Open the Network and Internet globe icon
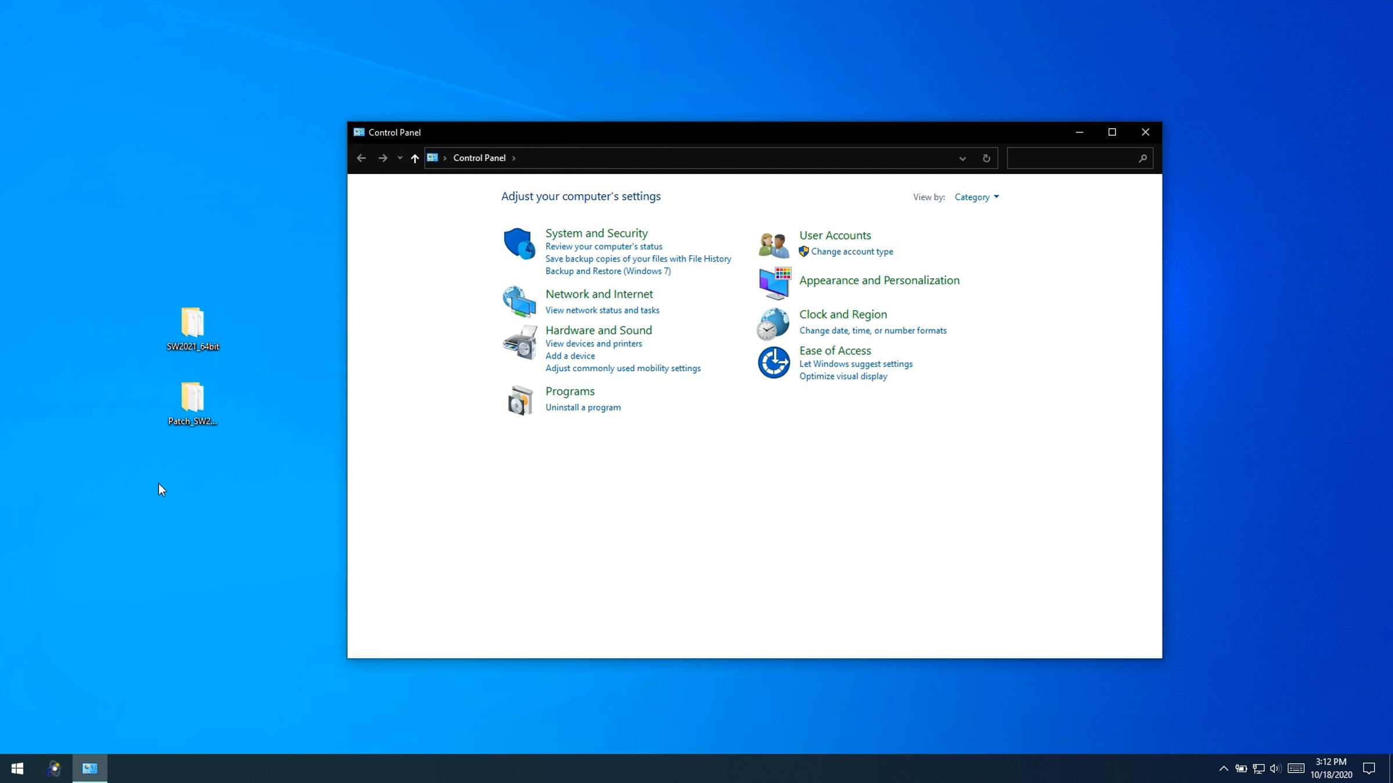 519,302
